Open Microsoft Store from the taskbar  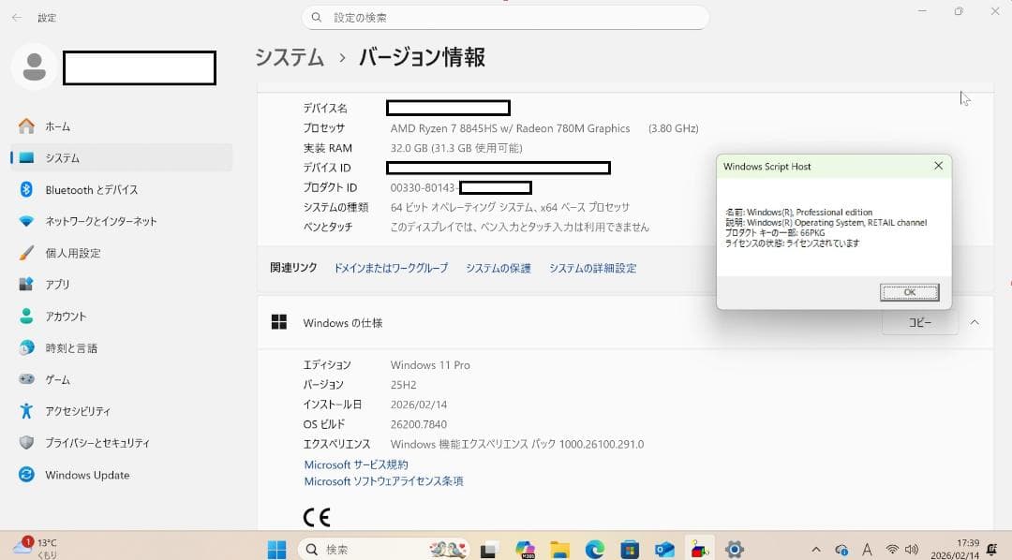(630, 549)
